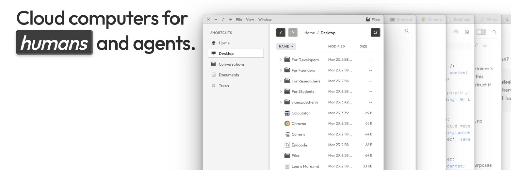The image size is (511, 170).
Task: Click the '65 B' size cell
Action: (369, 123)
